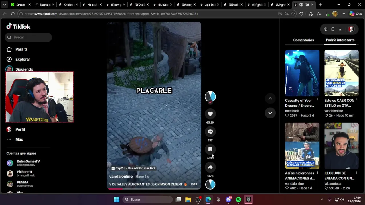
Task: Open Spotify from taskbar
Action: click(x=238, y=200)
